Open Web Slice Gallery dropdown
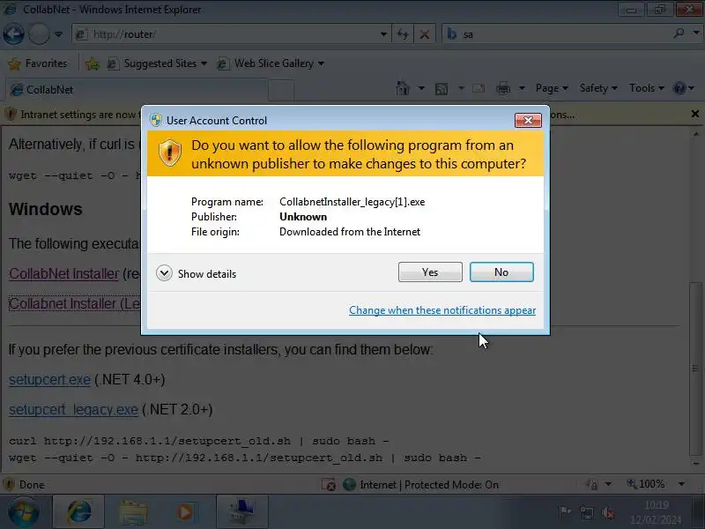 (271, 63)
